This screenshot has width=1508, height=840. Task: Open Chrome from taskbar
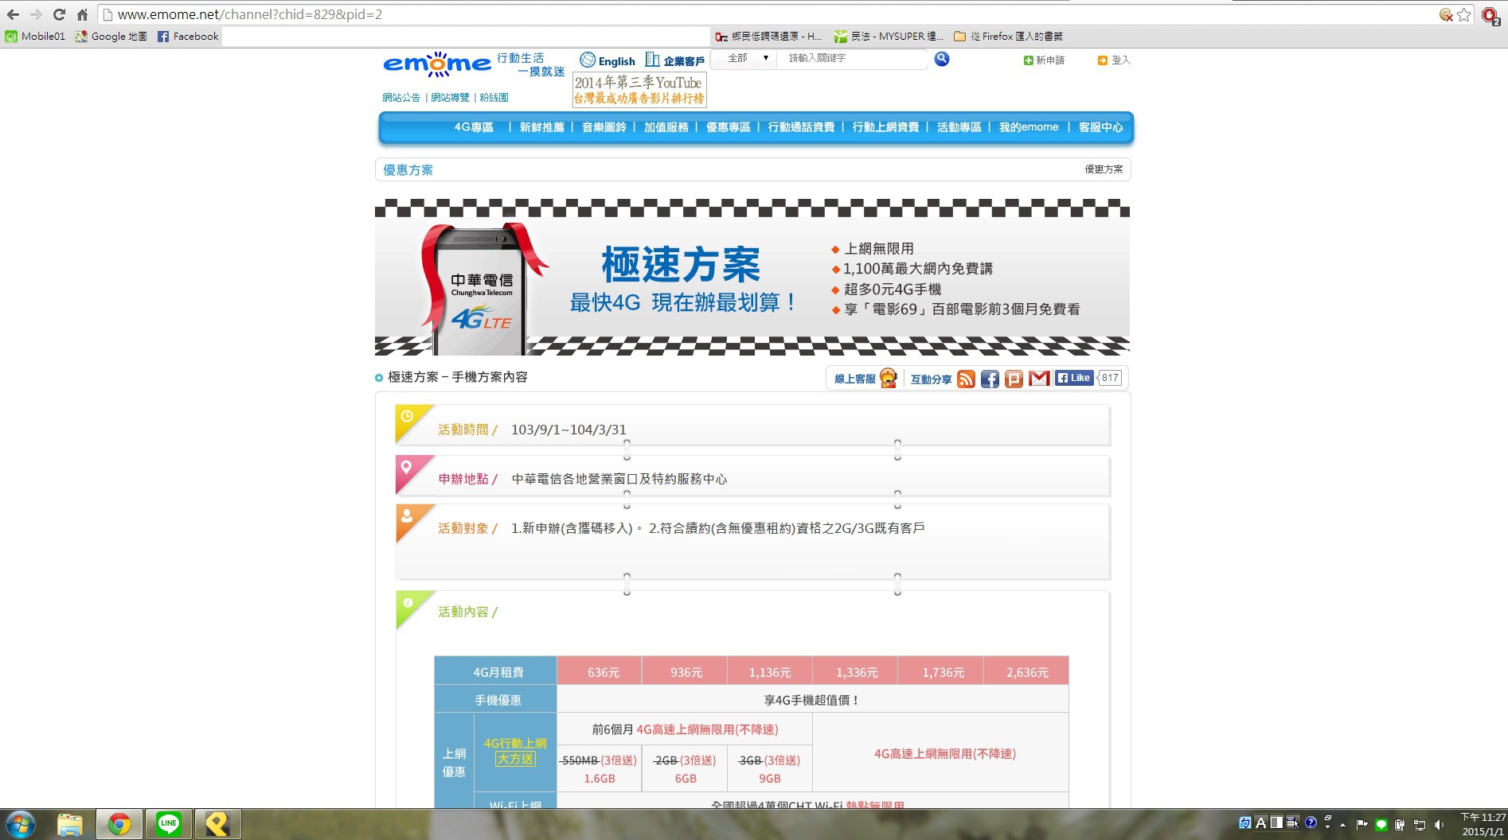tap(119, 824)
